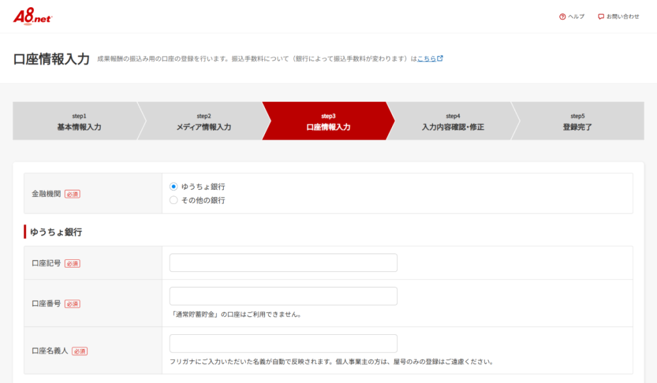Click the 金融機関 field label
Viewport: 657px width, 383px height.
[46, 194]
